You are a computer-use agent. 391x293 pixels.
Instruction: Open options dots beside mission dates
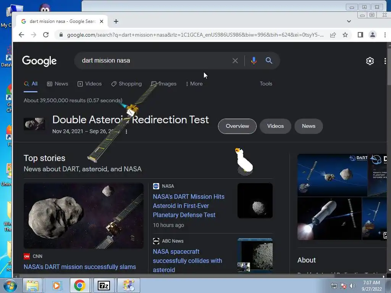126,132
